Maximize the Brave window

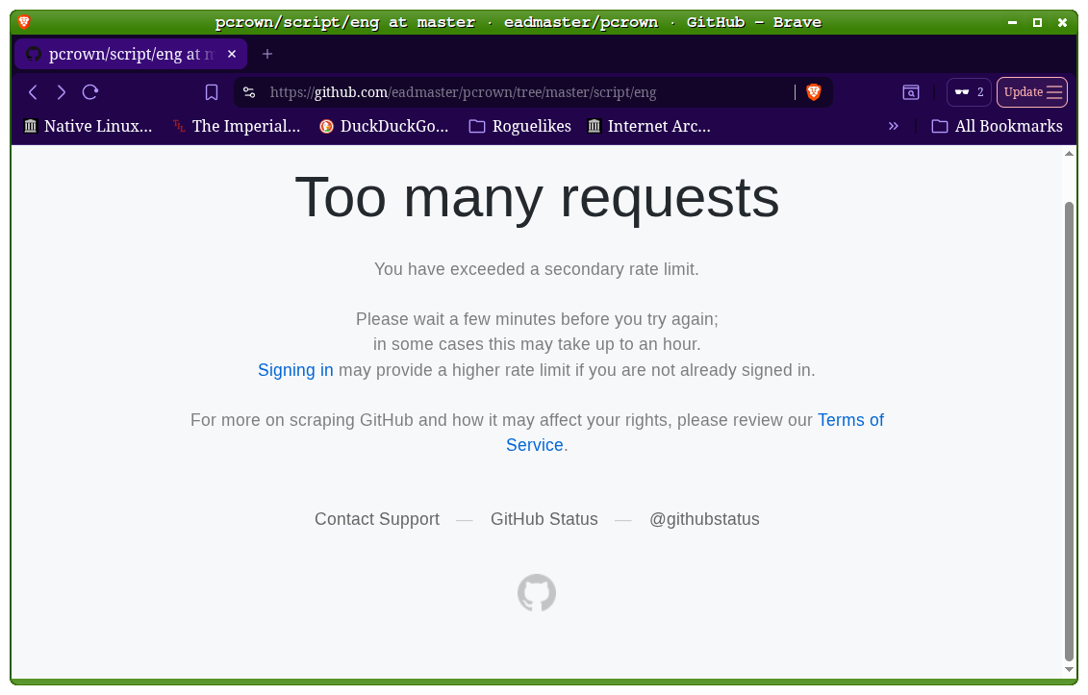tap(1037, 23)
